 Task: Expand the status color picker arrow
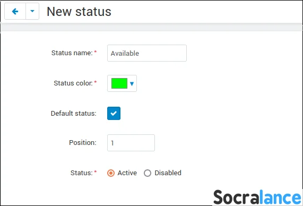[132, 84]
